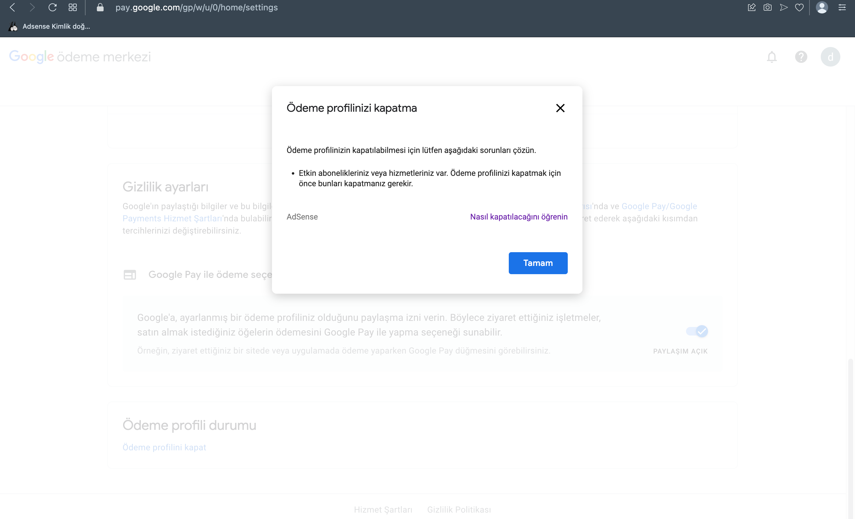
Task: Open Gizlilik Politikası in the footer
Action: [459, 510]
